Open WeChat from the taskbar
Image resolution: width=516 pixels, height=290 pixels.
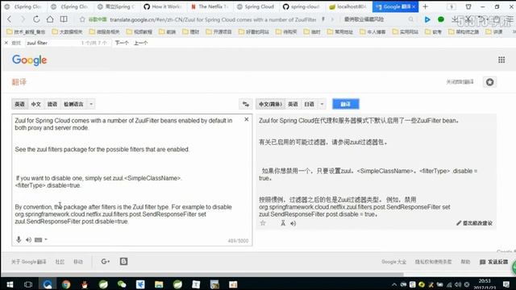[122, 284]
